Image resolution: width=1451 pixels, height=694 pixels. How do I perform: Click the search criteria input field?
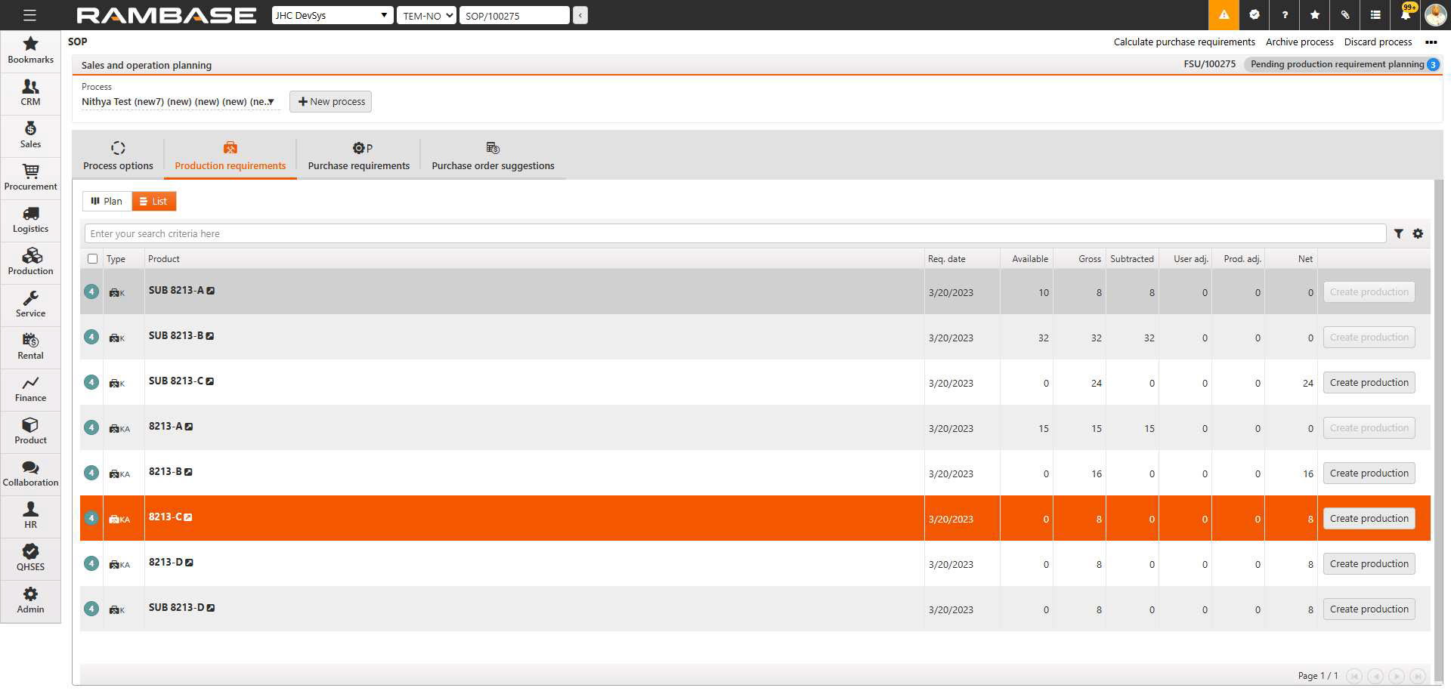(x=733, y=234)
